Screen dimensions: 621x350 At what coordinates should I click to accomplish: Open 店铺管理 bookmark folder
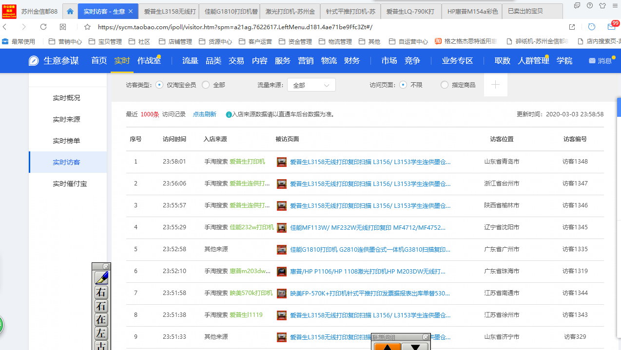click(175, 41)
